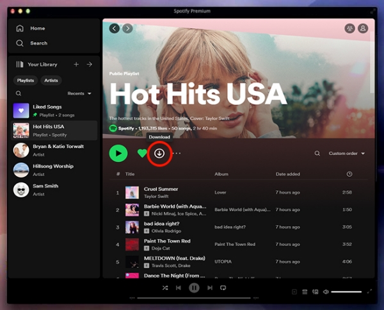This screenshot has height=310, width=384.
Task: Expand Your Library with arrow icon
Action: (90, 64)
